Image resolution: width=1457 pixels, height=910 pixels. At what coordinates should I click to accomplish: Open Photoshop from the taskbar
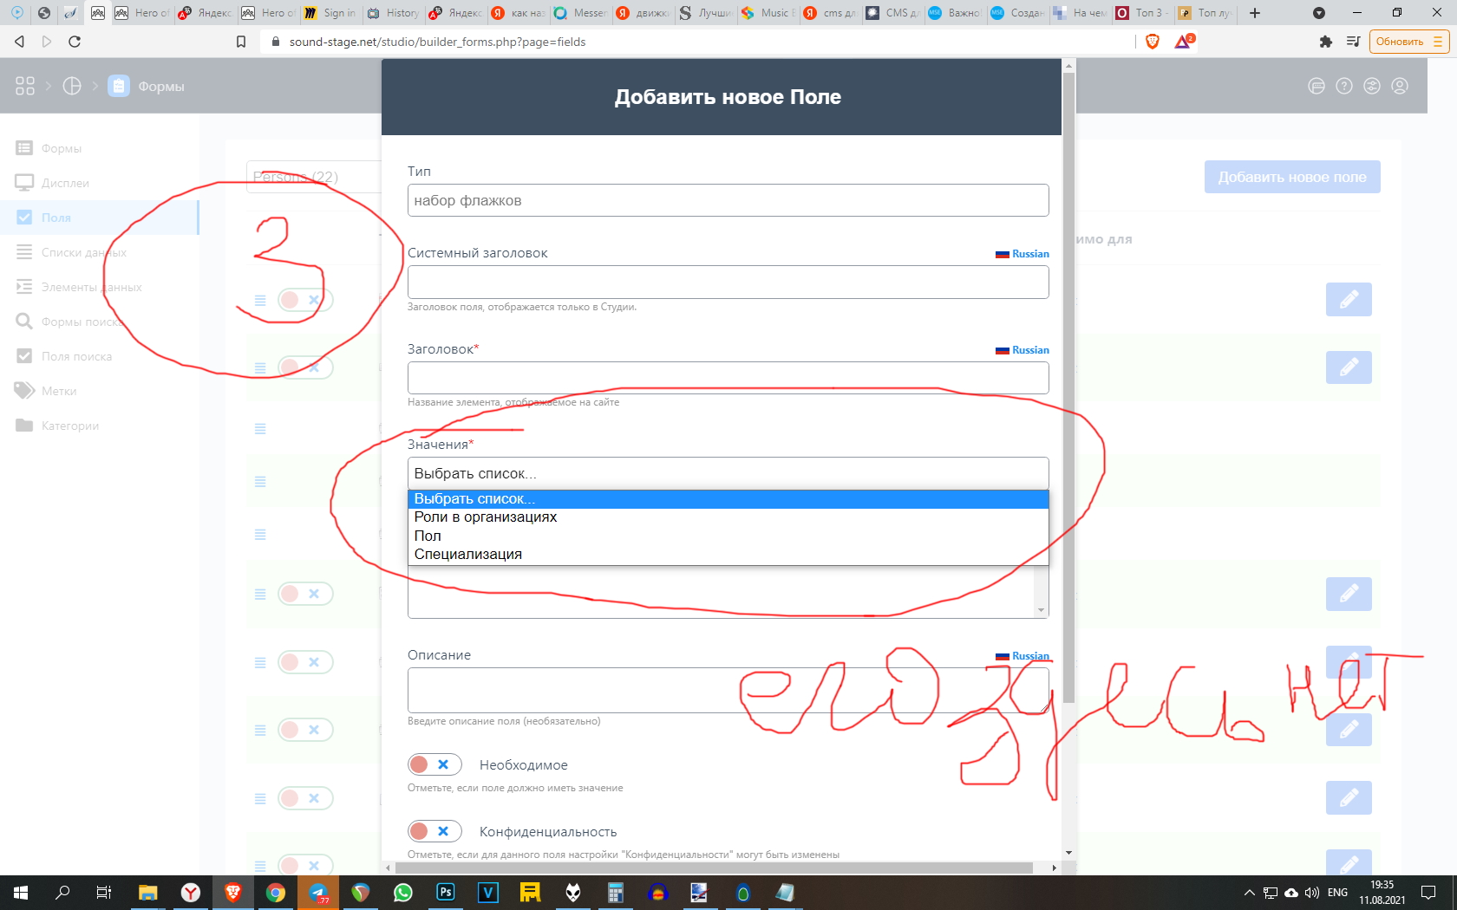tap(446, 893)
